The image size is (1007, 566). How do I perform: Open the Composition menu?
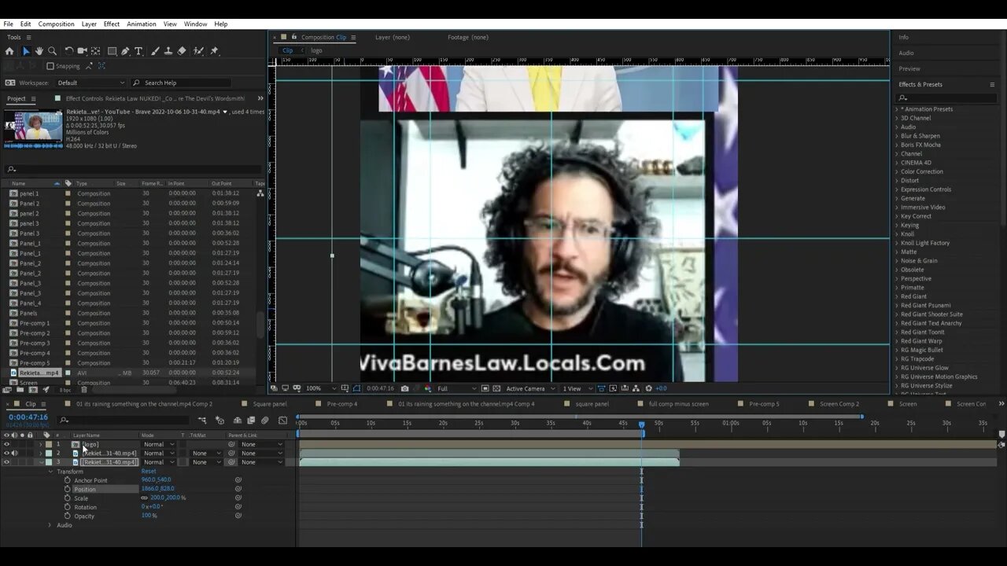[56, 24]
